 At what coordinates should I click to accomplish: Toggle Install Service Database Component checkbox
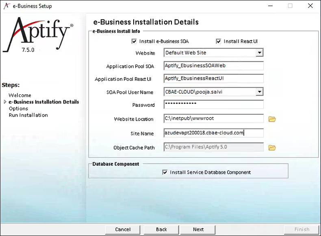[x=165, y=172]
